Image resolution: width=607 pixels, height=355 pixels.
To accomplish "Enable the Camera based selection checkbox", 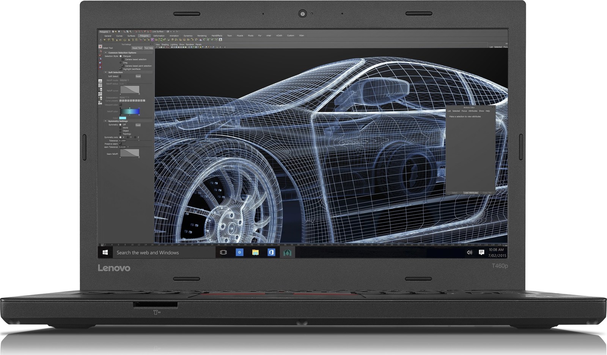I will click(x=123, y=60).
